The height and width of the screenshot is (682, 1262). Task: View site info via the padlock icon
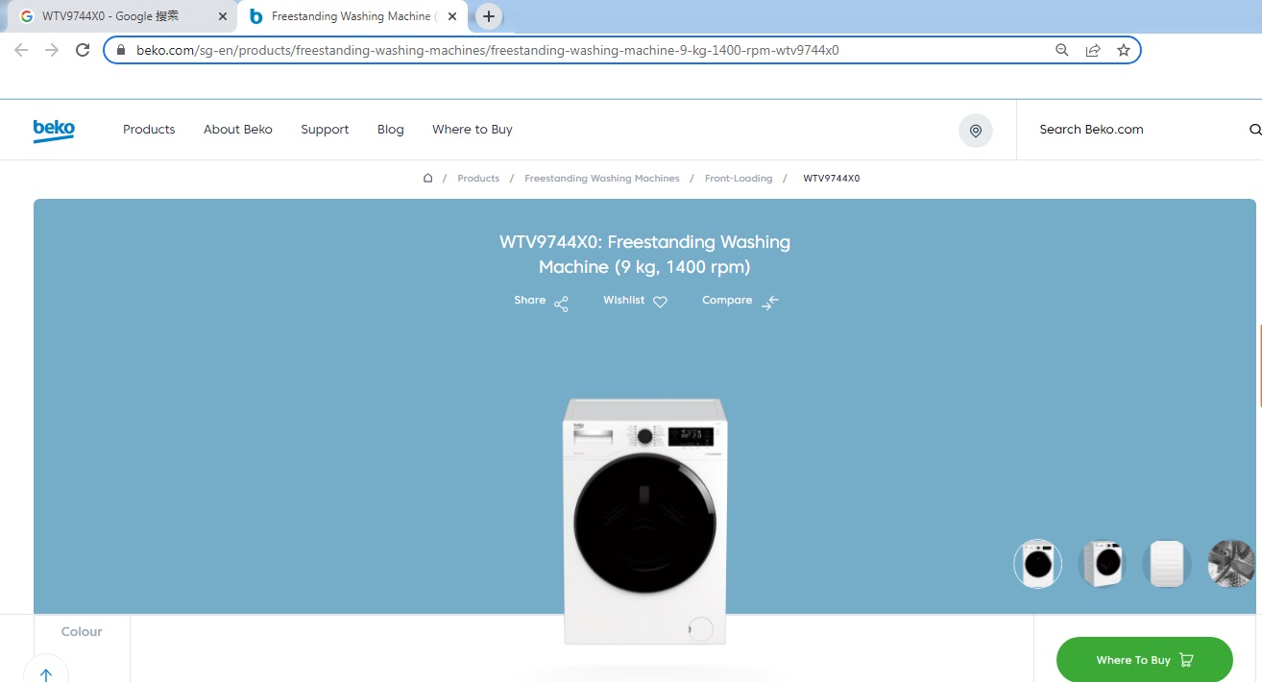(121, 50)
